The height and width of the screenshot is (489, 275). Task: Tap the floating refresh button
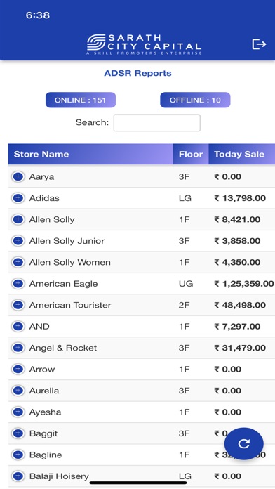244,443
